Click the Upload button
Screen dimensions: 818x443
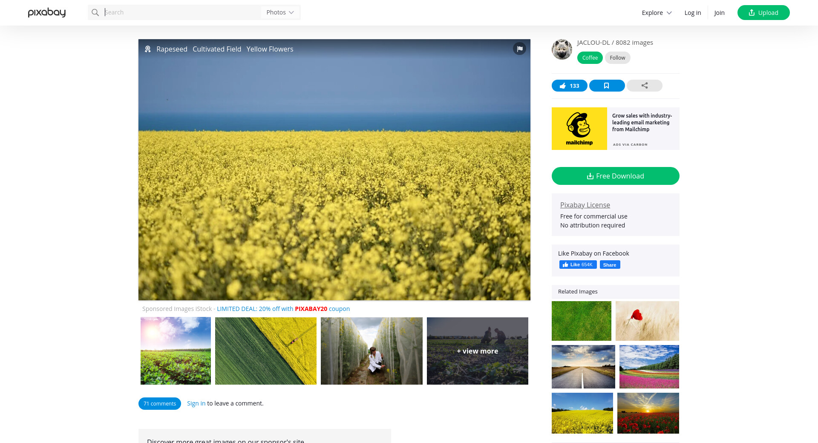click(763, 12)
